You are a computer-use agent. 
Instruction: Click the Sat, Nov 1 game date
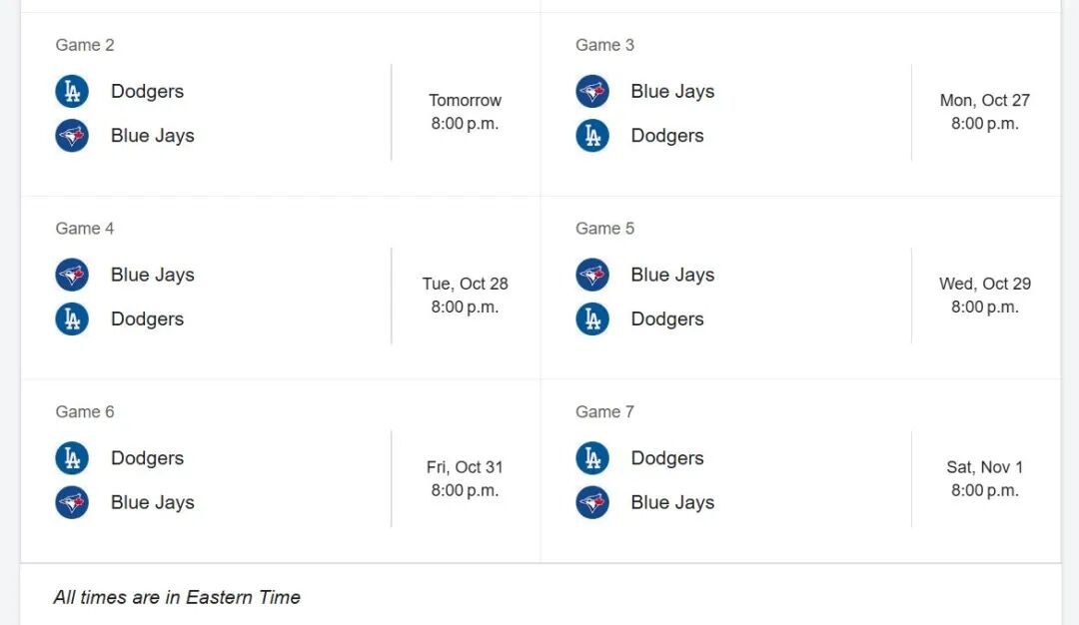984,467
